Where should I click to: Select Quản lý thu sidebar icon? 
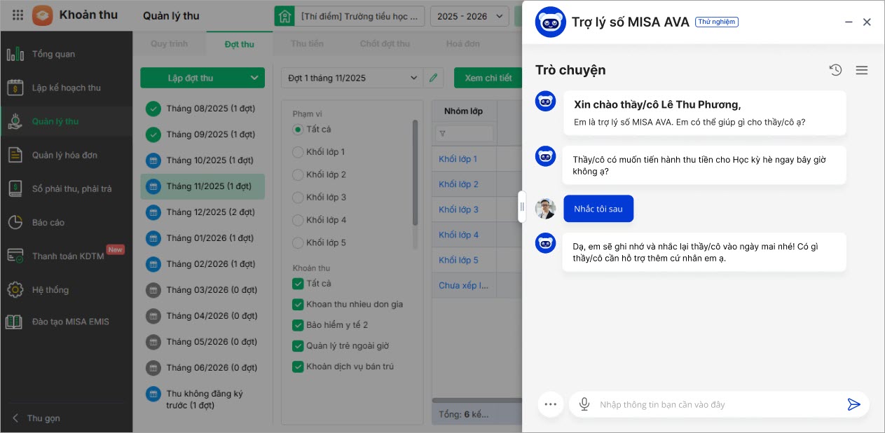(15, 121)
